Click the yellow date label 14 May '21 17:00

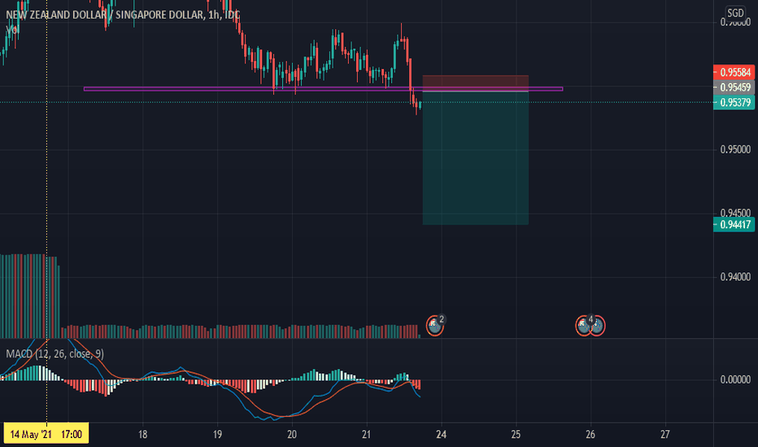coord(46,434)
